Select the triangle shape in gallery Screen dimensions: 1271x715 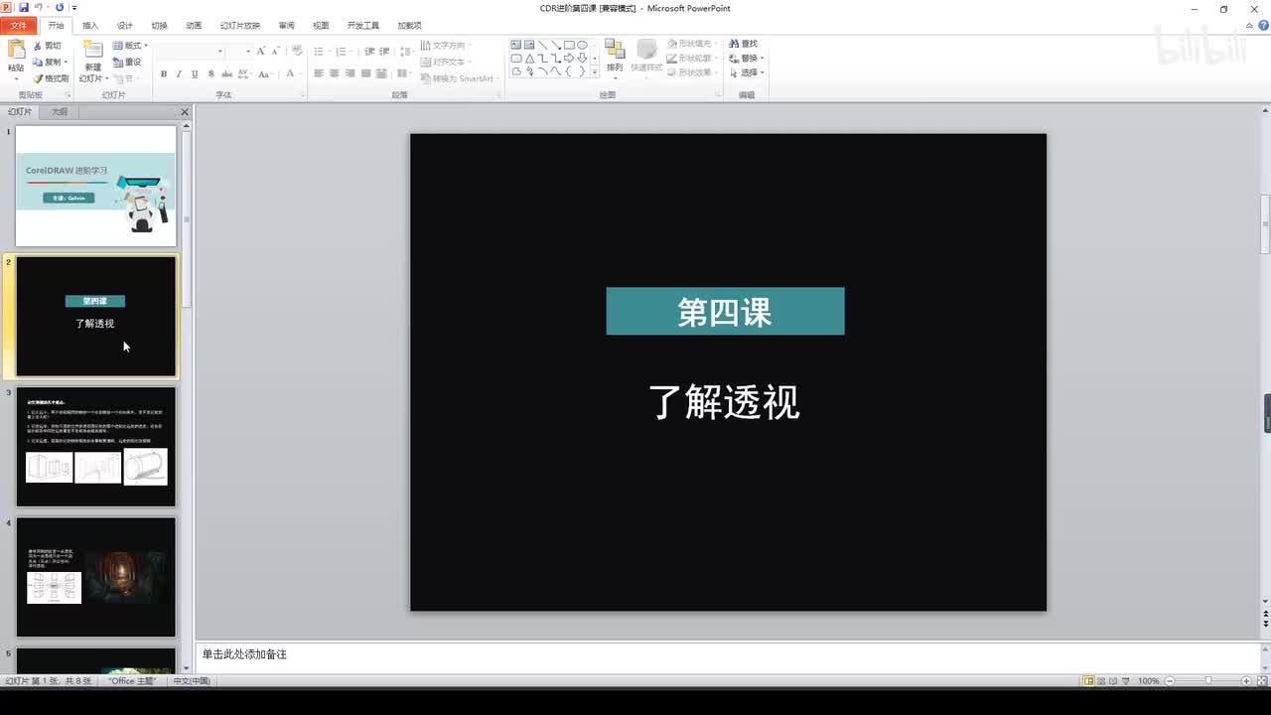529,58
